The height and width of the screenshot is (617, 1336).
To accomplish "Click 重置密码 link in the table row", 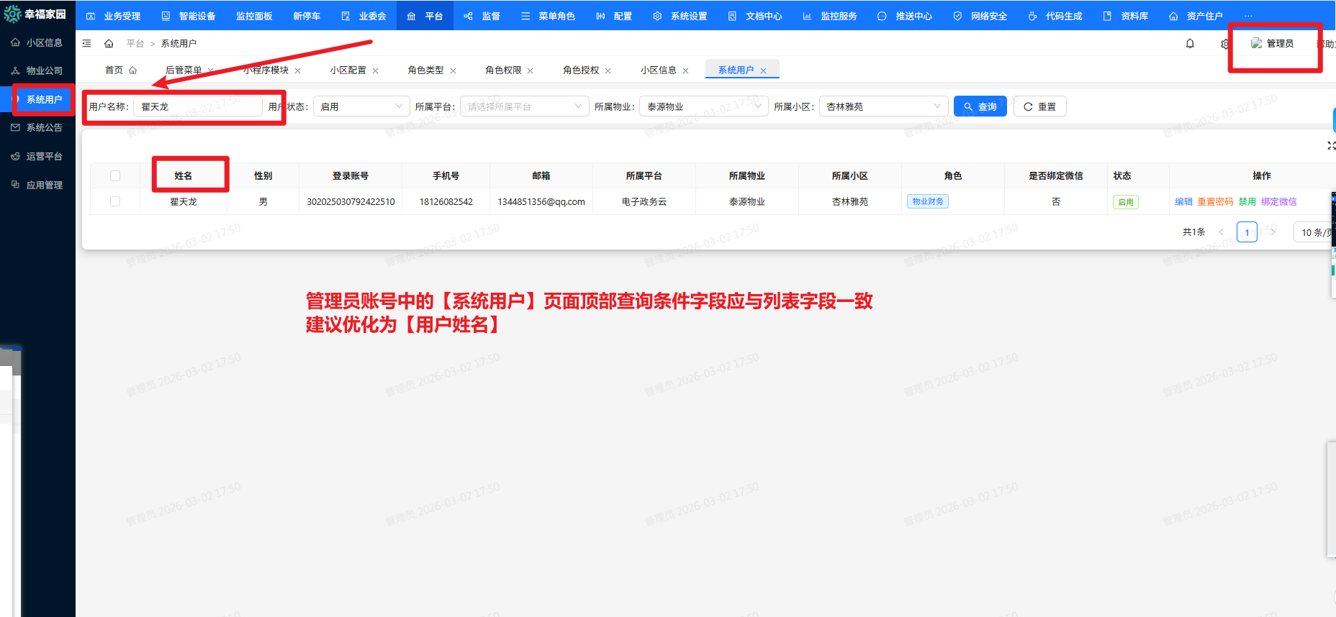I will (1215, 202).
